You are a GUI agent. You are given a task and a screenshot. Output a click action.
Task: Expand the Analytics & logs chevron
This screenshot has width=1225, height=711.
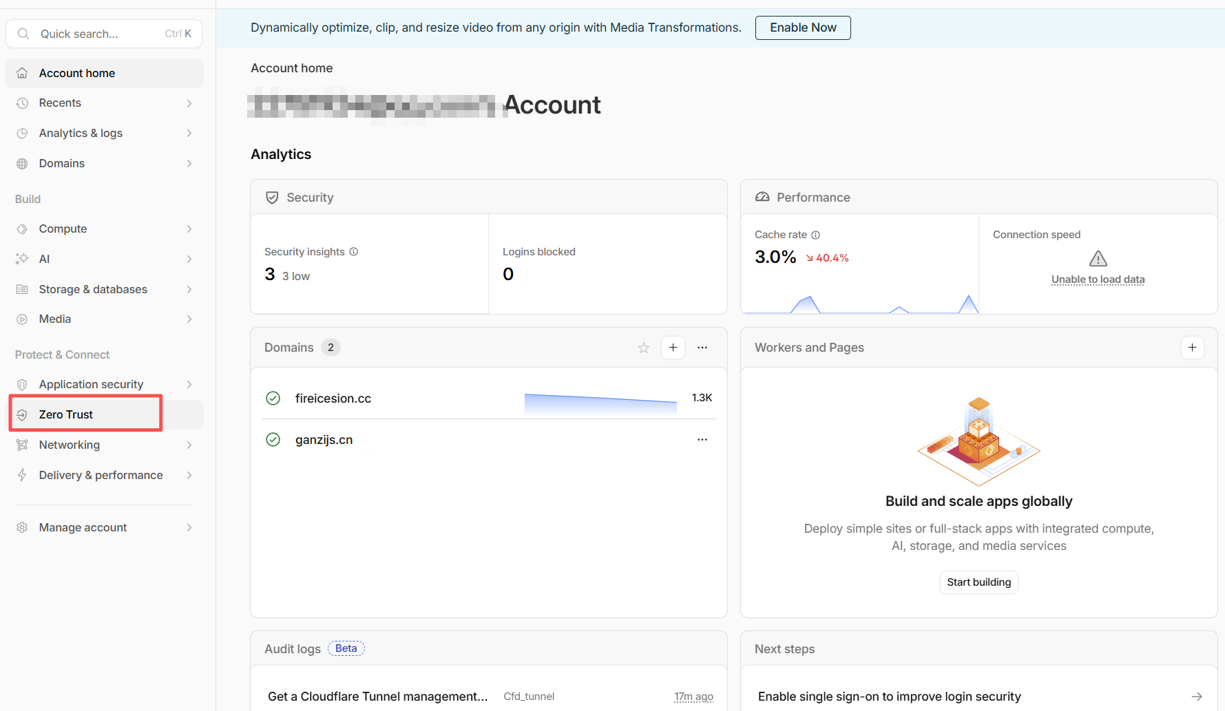pos(189,134)
